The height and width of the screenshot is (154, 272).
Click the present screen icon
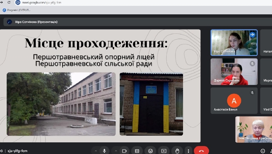pyautogui.click(x=164, y=151)
